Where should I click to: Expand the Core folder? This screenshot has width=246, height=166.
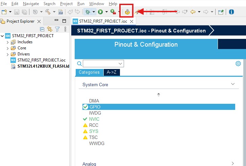[x=7, y=48]
